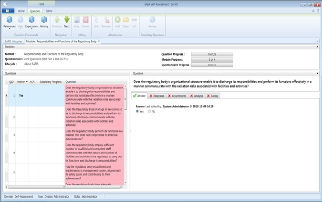322x202 pixels.
Task: Switch to the Editor ribbon tab
Action: click(x=49, y=11)
